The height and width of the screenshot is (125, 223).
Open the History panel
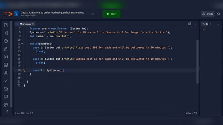(x=191, y=113)
